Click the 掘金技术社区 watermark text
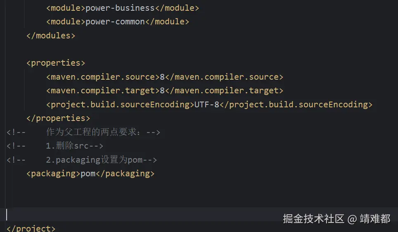Screen dimensions: 398x232 (x=313, y=219)
